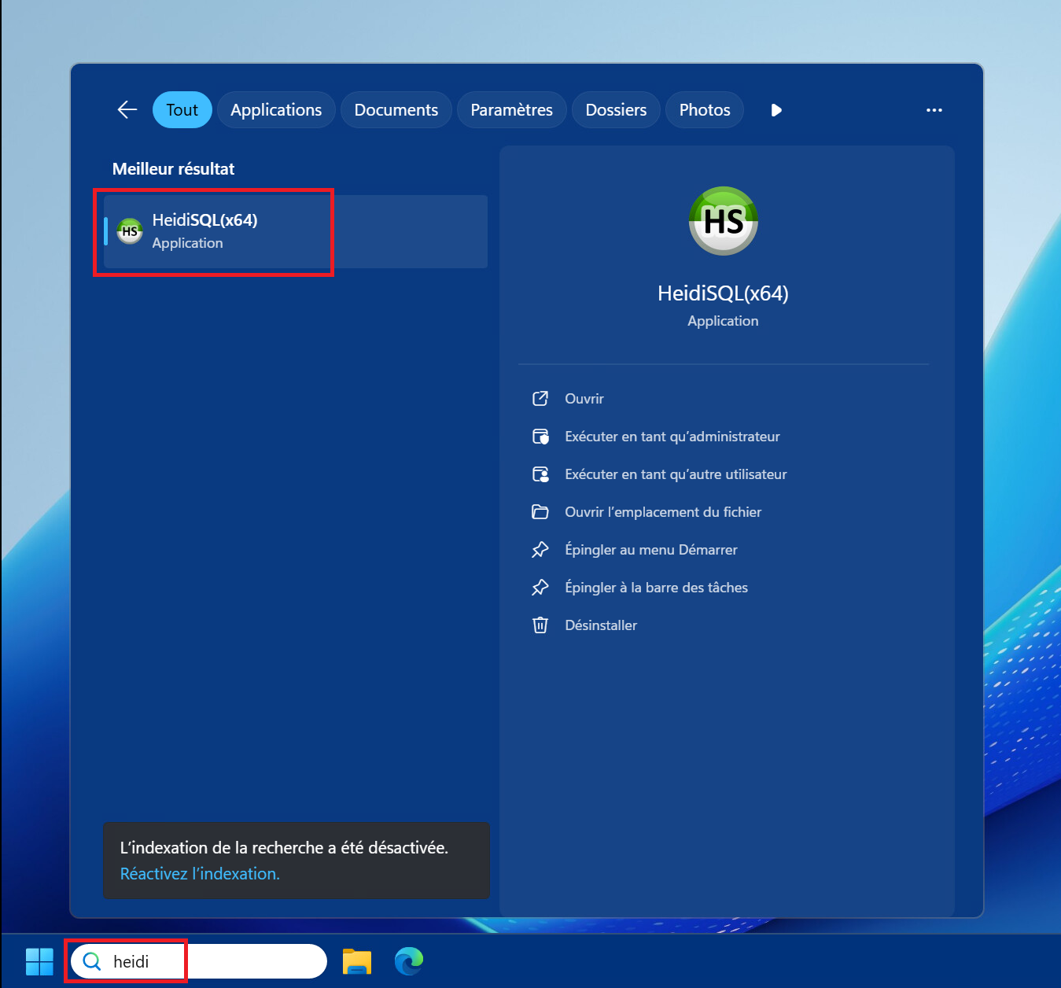Choose the Photos filter tab
Screen dimensions: 1061x988
coord(705,110)
